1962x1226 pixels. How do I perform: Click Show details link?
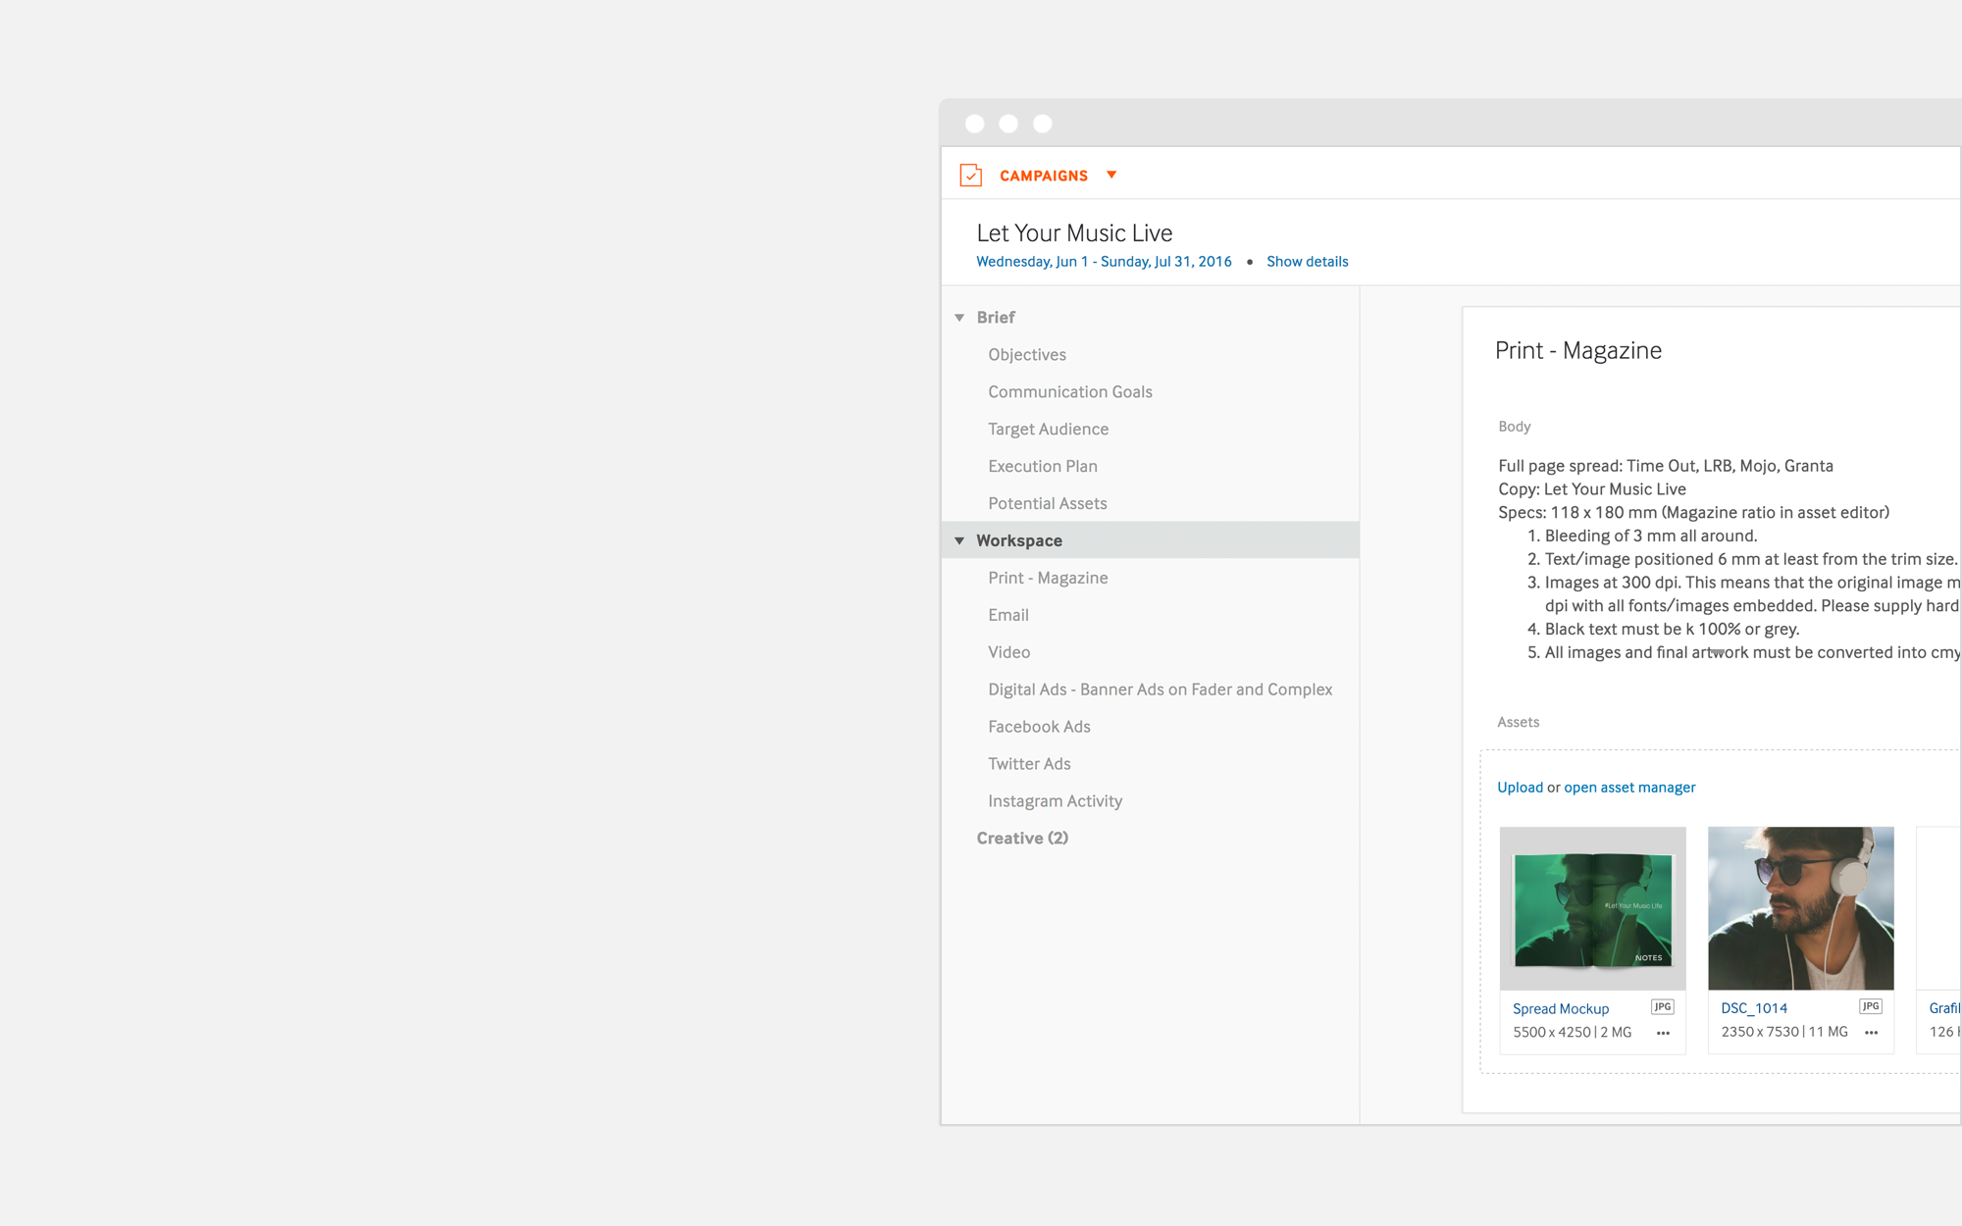click(1308, 261)
